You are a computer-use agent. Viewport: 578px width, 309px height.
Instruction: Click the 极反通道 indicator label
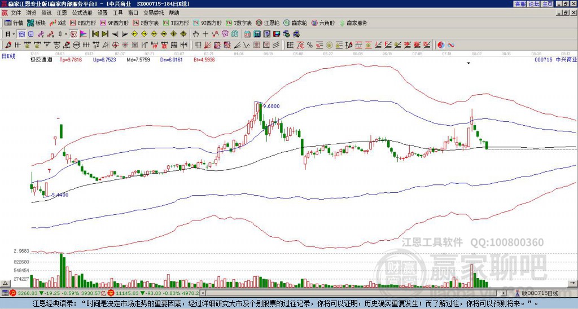[x=41, y=59]
